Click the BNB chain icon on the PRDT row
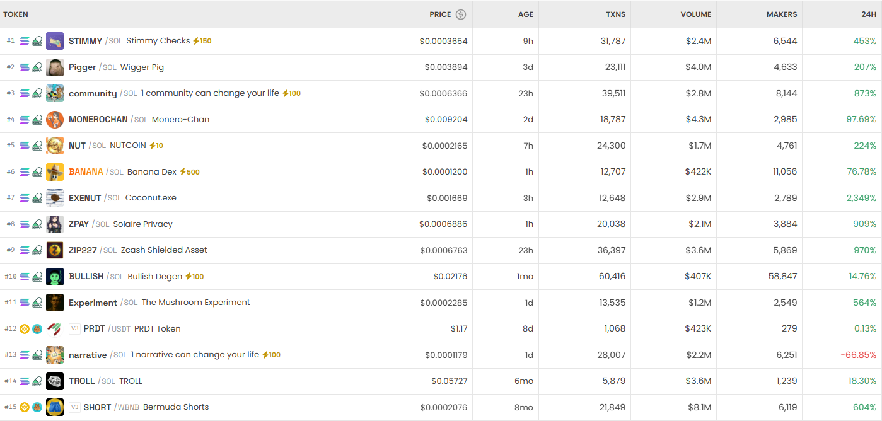 (x=25, y=329)
